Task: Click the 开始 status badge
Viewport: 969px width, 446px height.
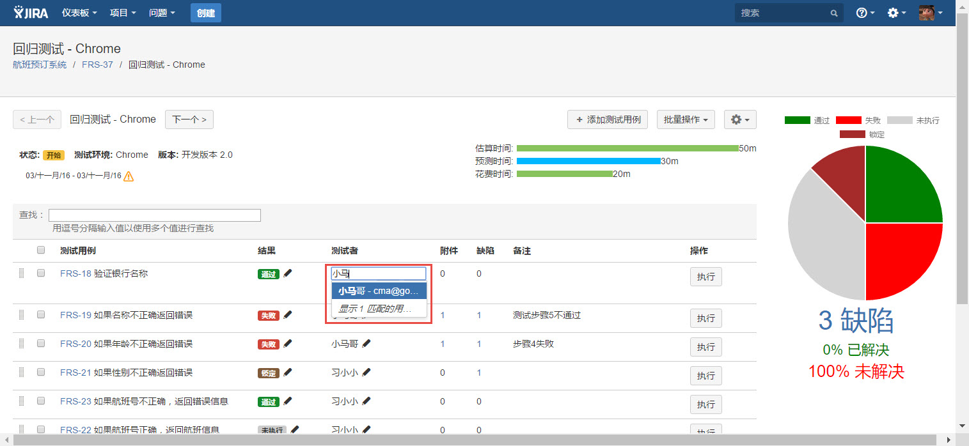Action: point(54,155)
